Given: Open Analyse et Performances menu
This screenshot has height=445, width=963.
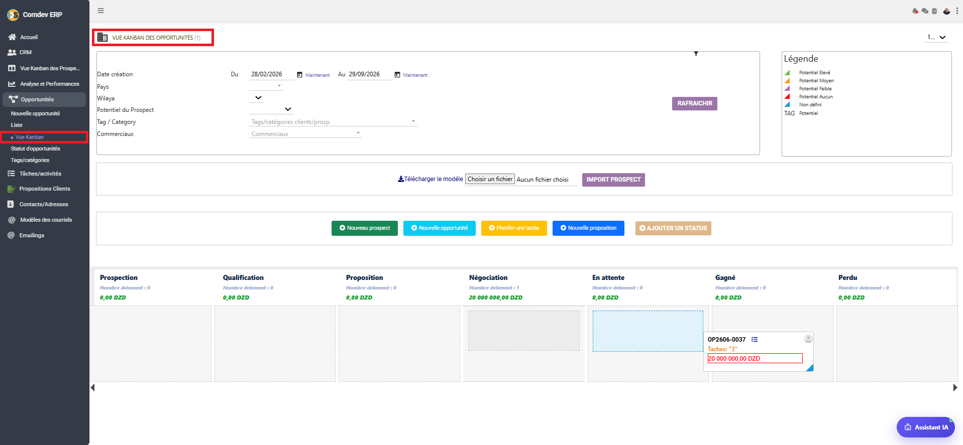Looking at the screenshot, I should 49,84.
